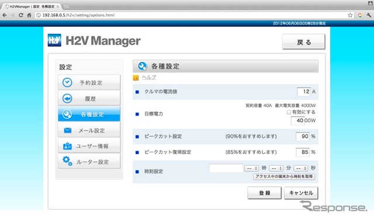Click the ピークカット復帰設定 percent field
This screenshot has height=219, width=374.
tap(303, 152)
